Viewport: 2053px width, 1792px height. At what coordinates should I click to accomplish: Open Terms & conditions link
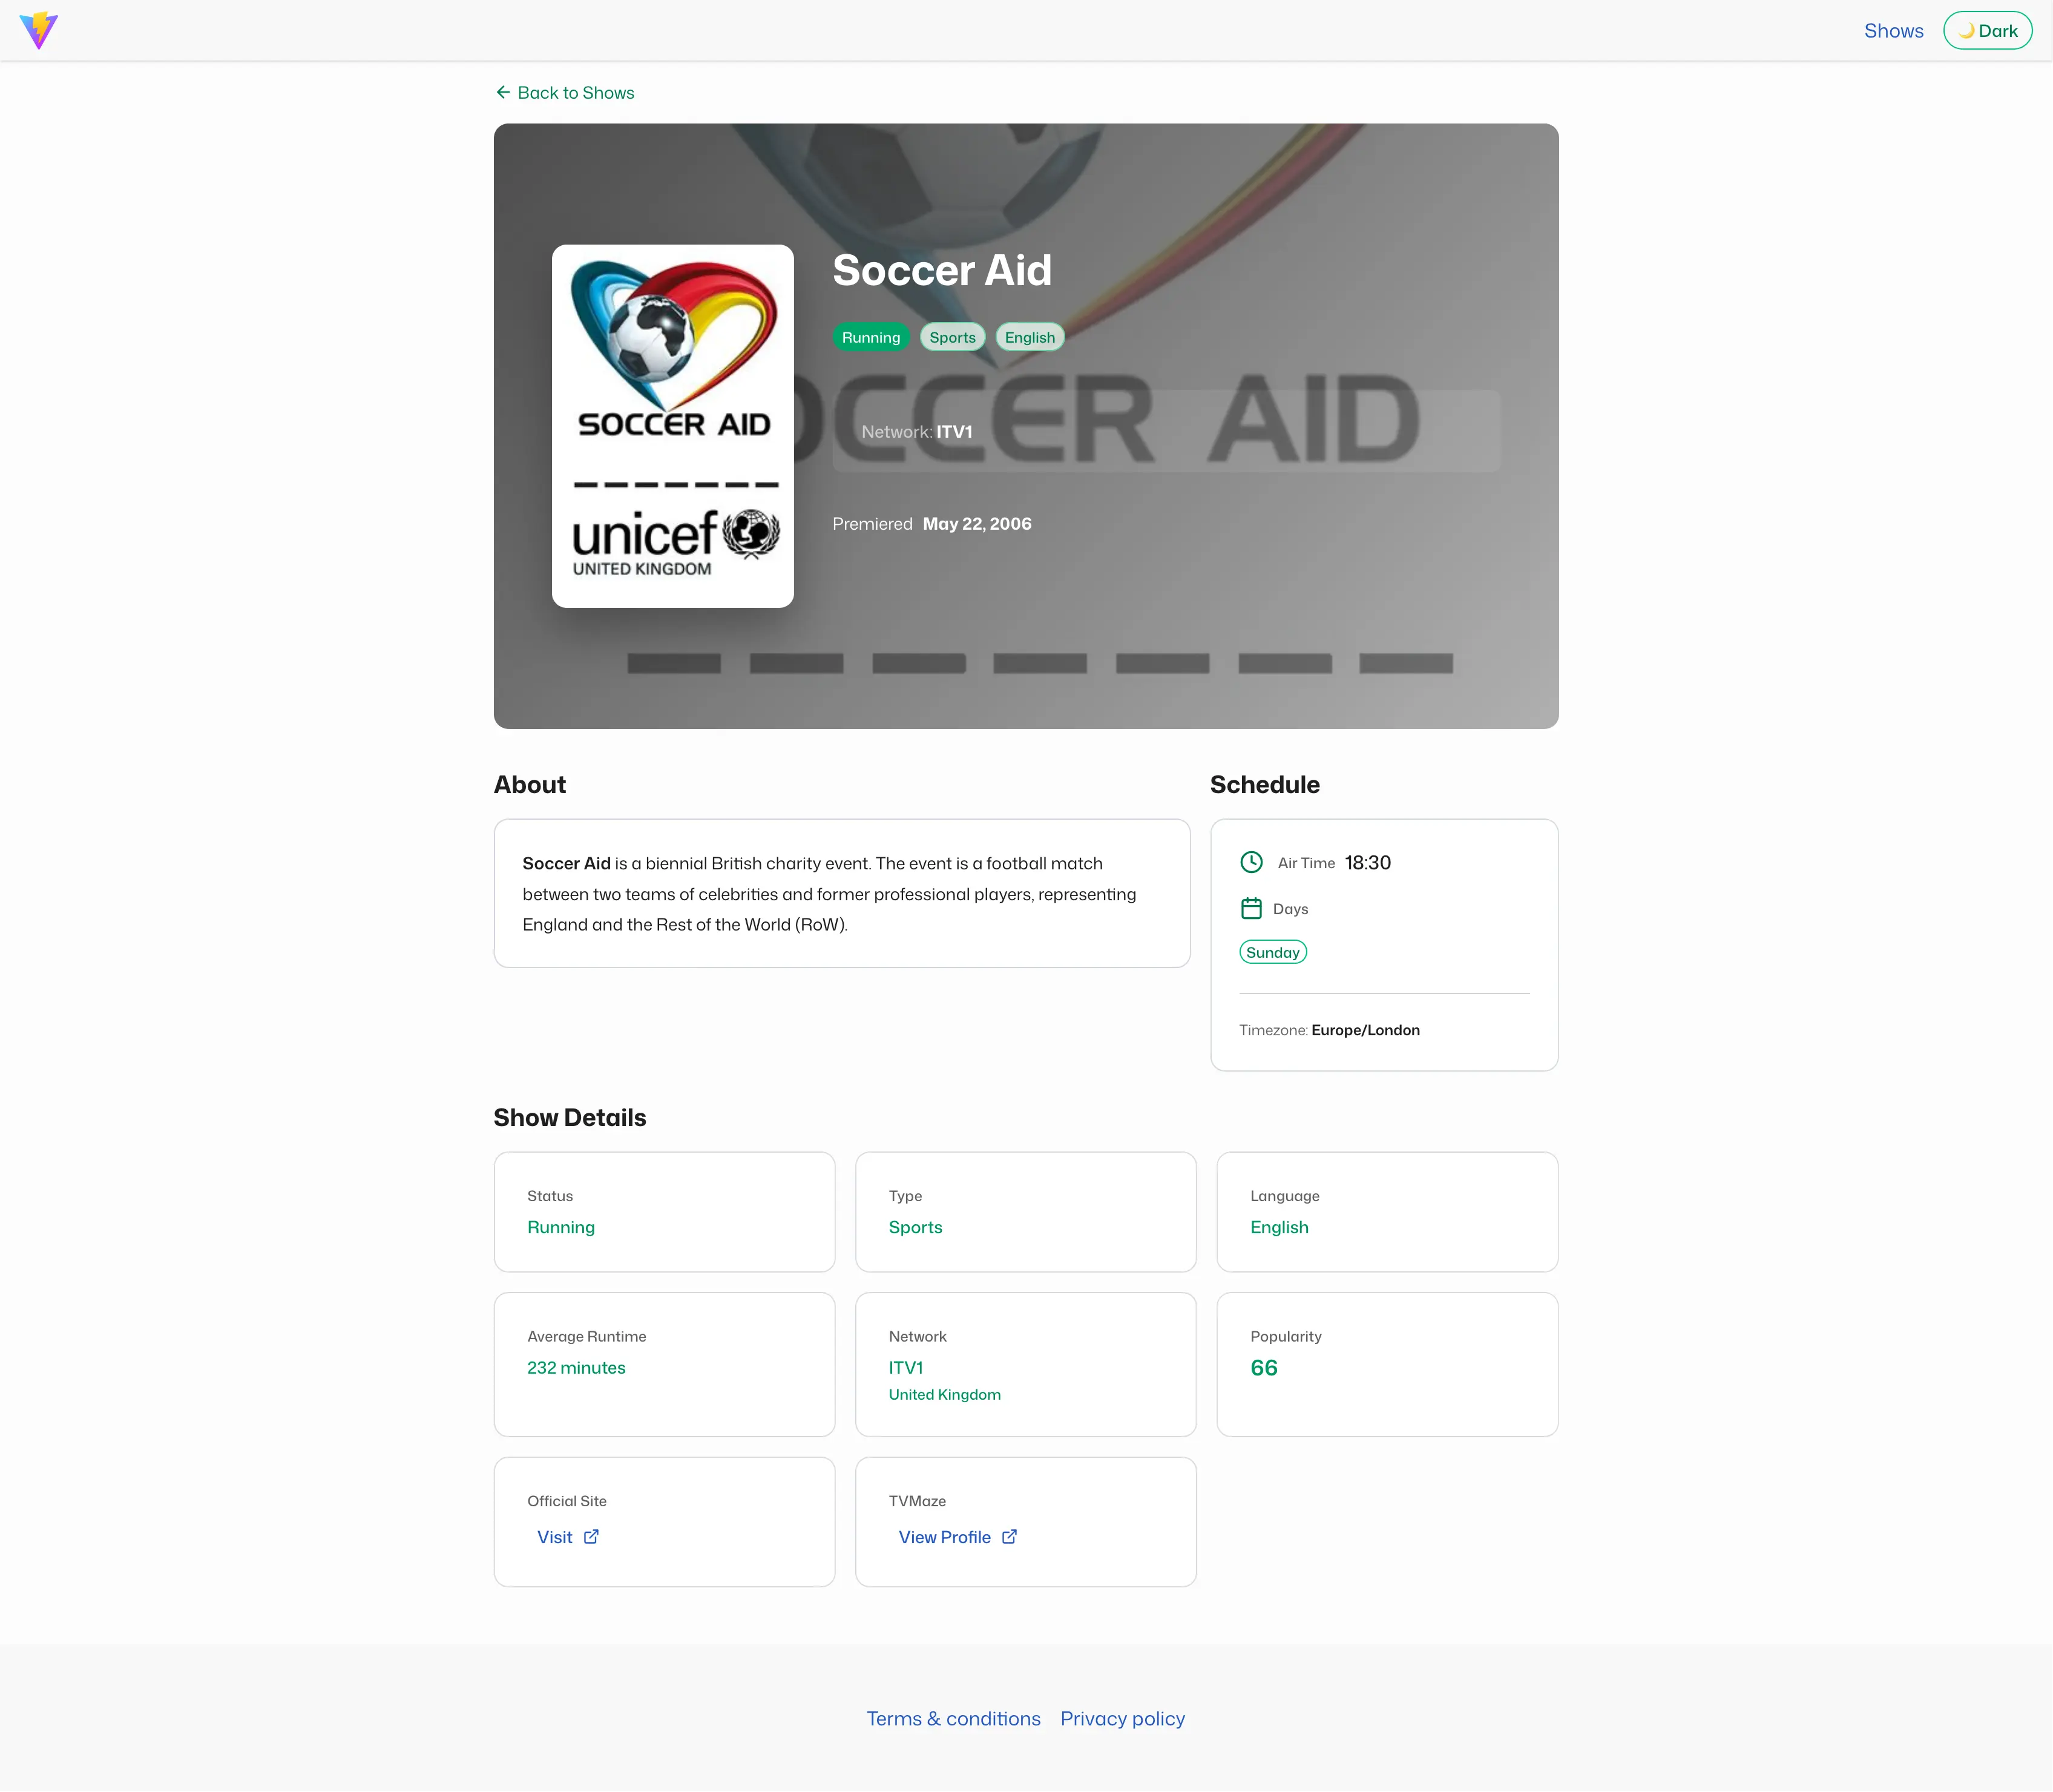(x=953, y=1718)
